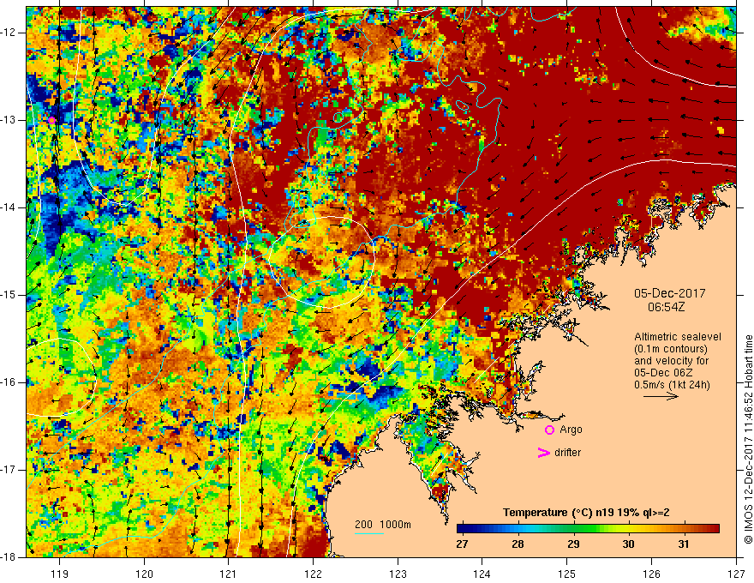Click longitude label '121' on bottom axis
The width and height of the screenshot is (754, 583).
(229, 574)
